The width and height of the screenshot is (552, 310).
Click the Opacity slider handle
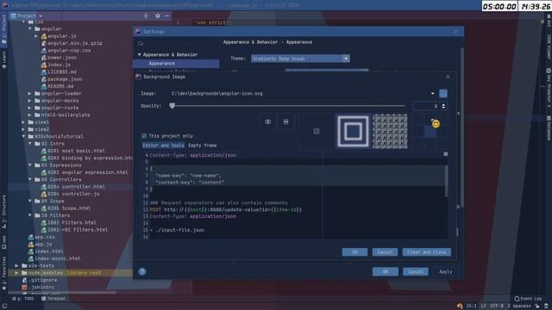coord(172,106)
